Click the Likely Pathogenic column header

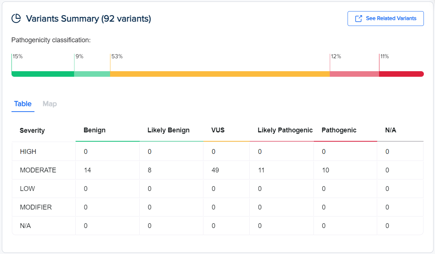(x=285, y=130)
